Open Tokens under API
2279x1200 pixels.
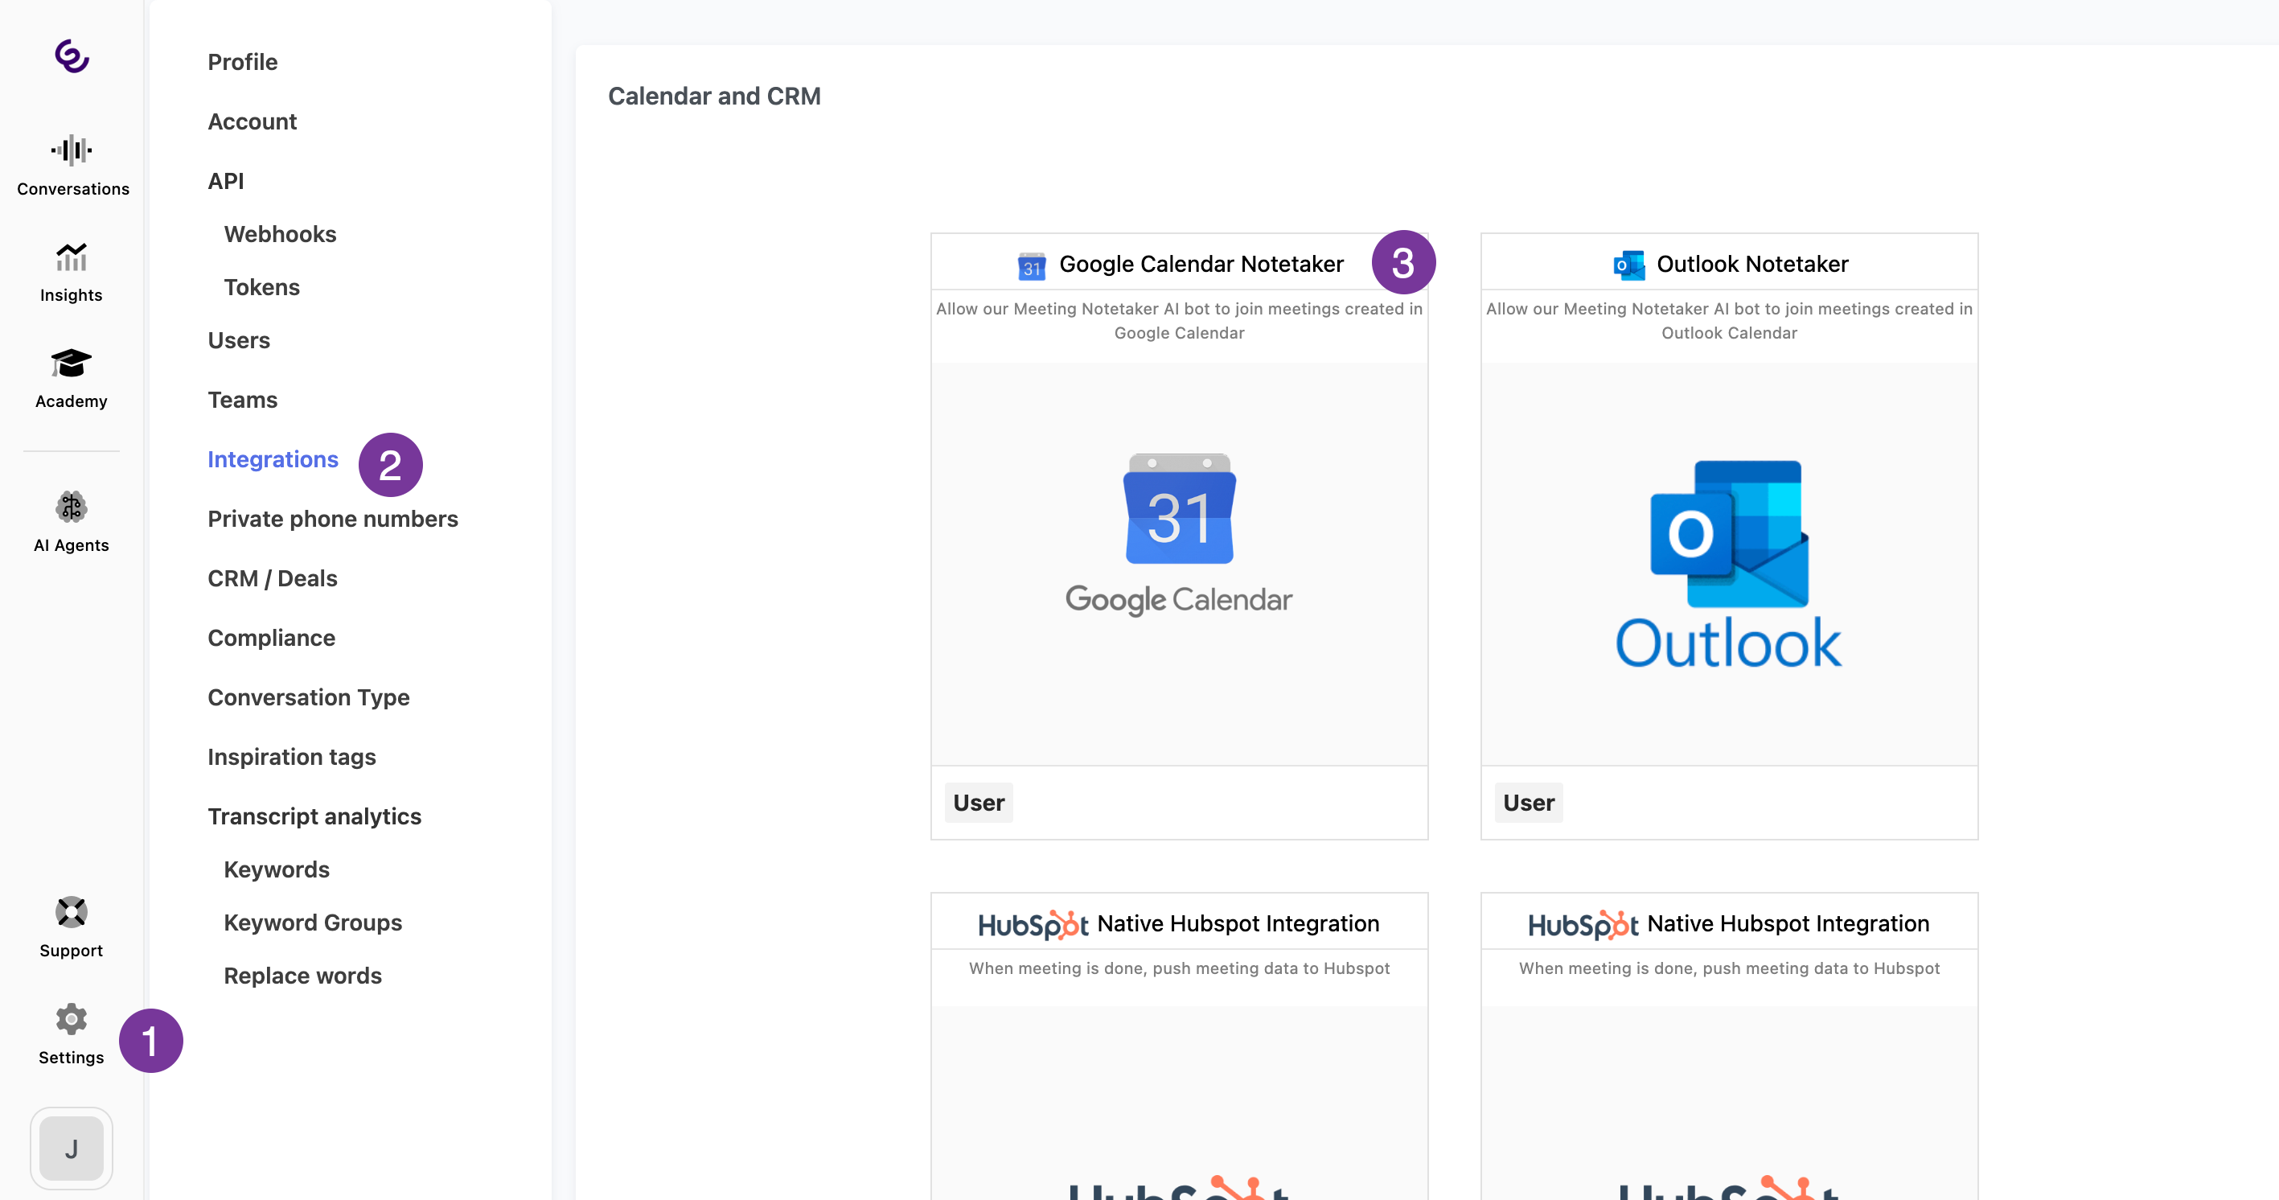(261, 288)
